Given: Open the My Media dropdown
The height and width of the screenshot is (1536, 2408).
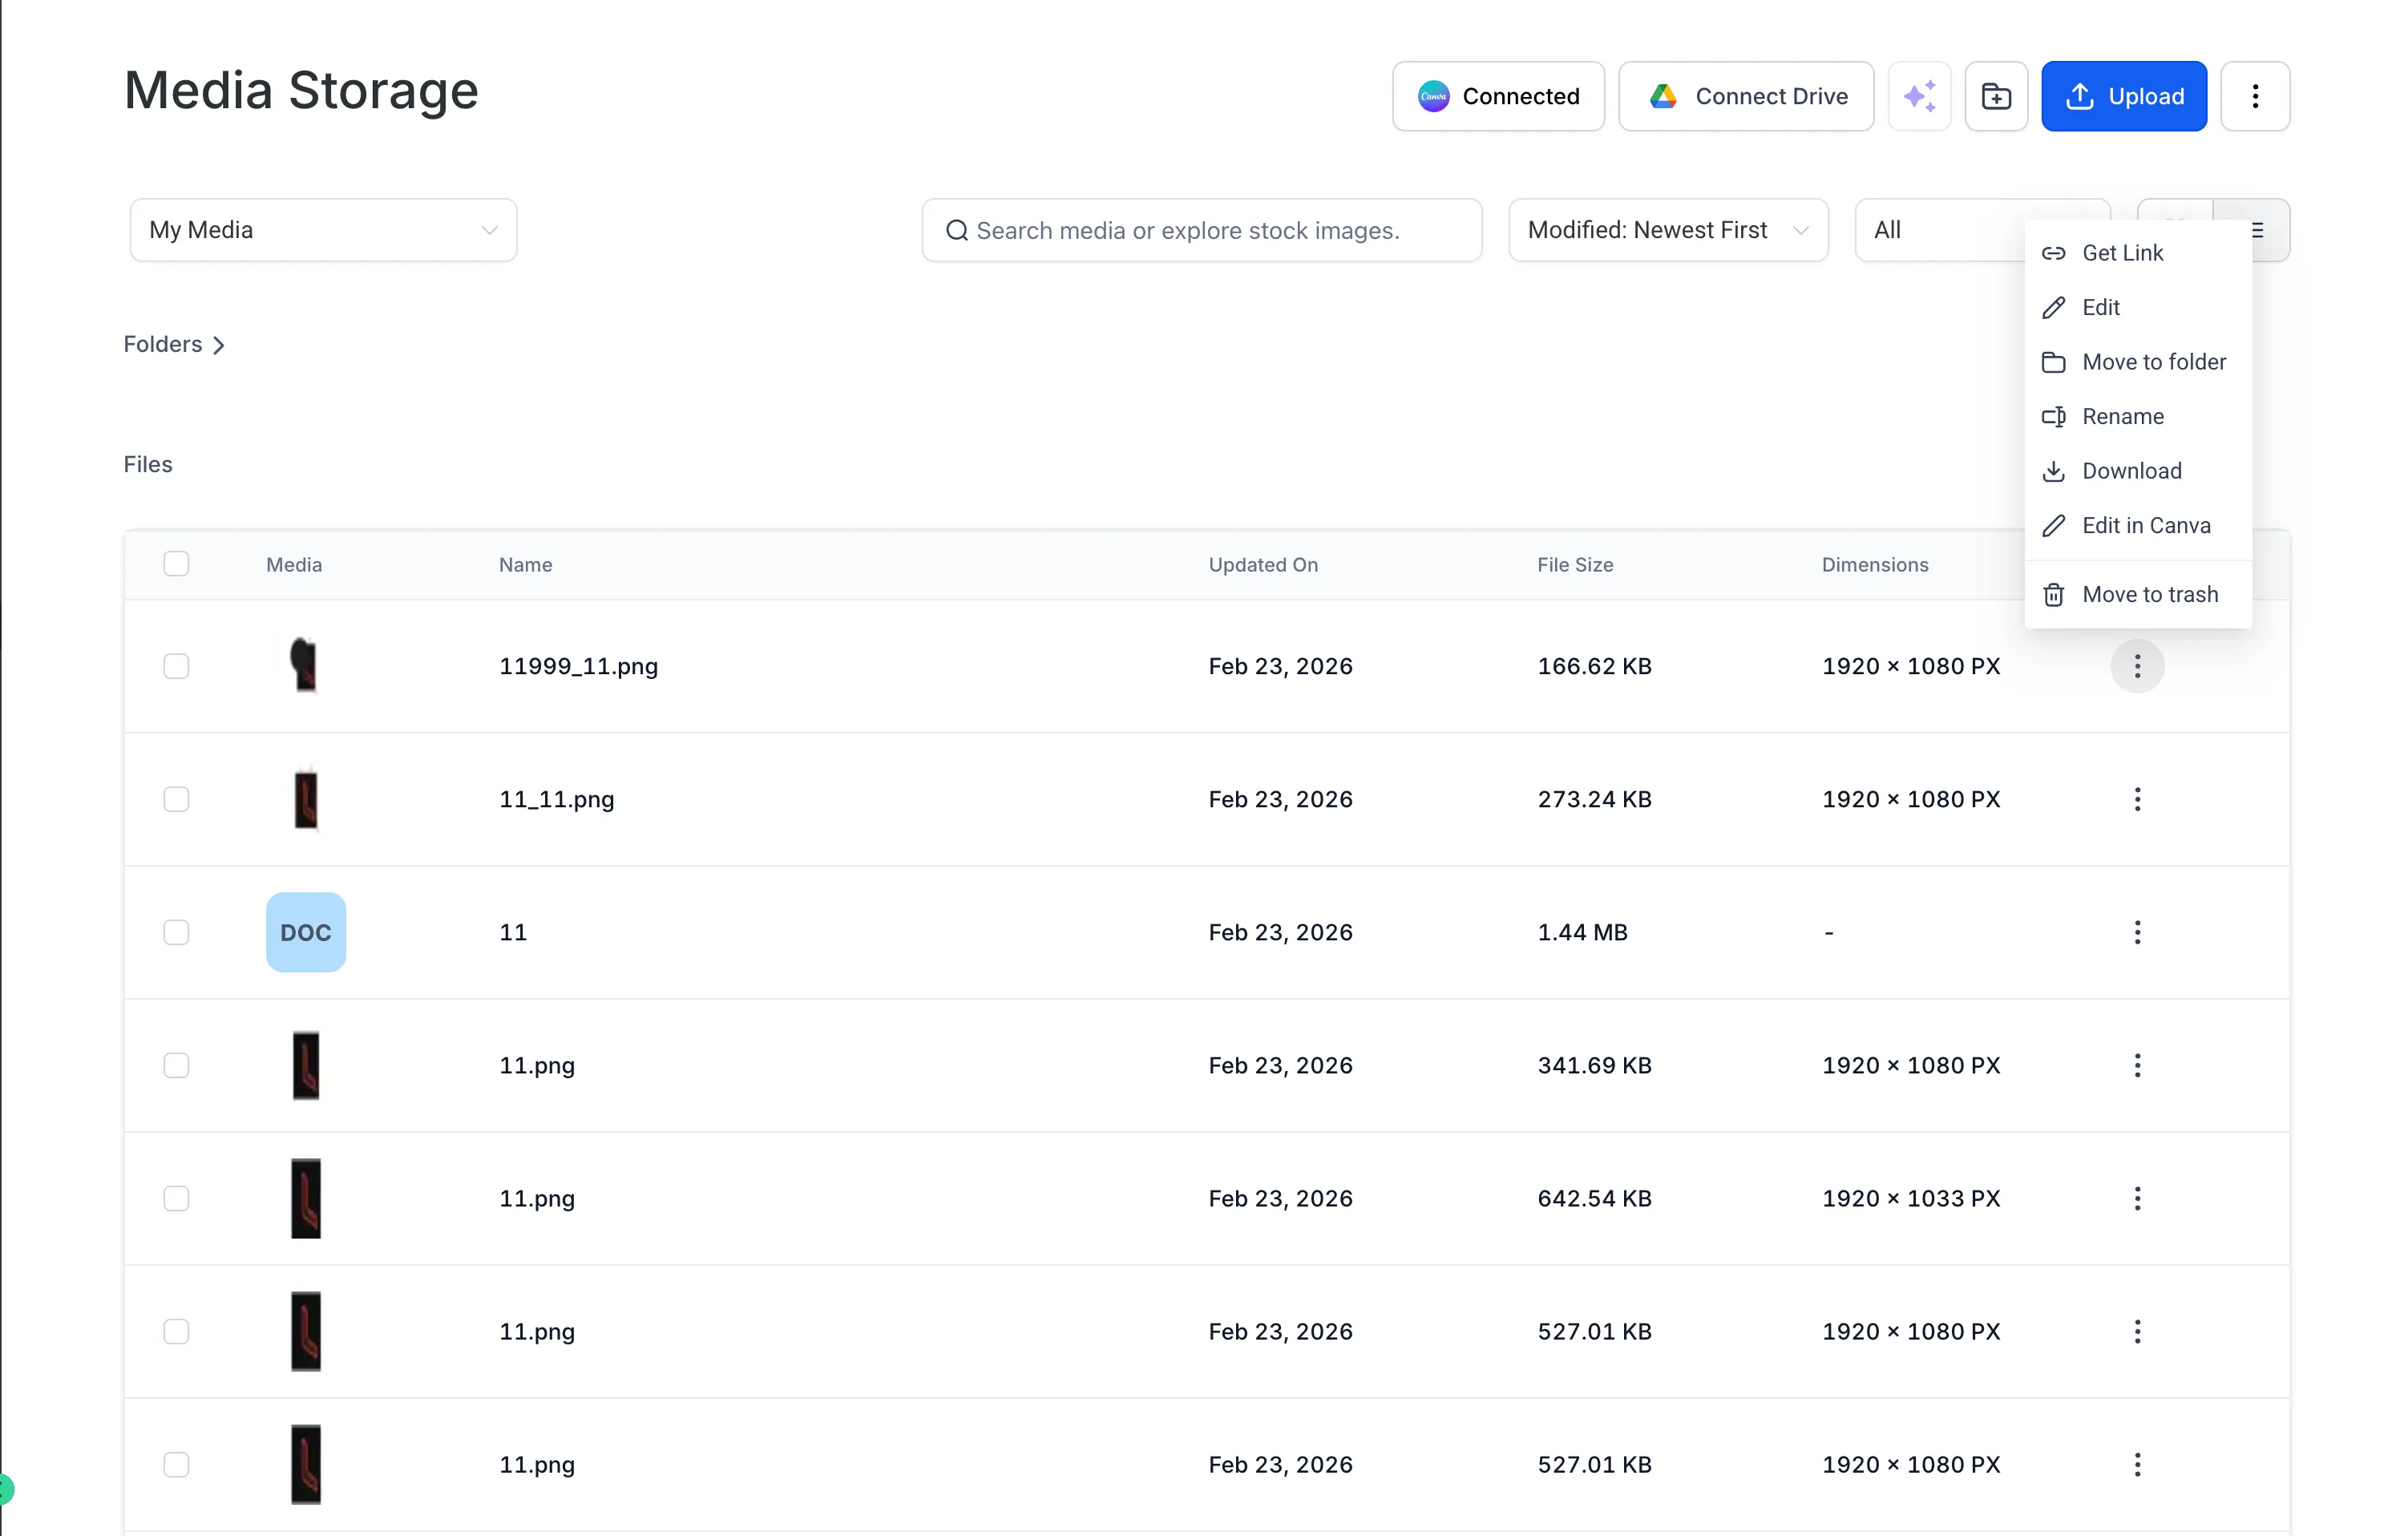Looking at the screenshot, I should (322, 230).
